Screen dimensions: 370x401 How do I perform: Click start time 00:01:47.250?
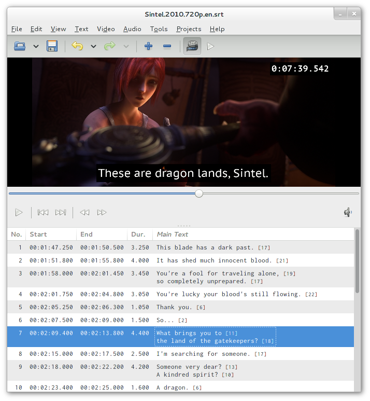coord(51,247)
